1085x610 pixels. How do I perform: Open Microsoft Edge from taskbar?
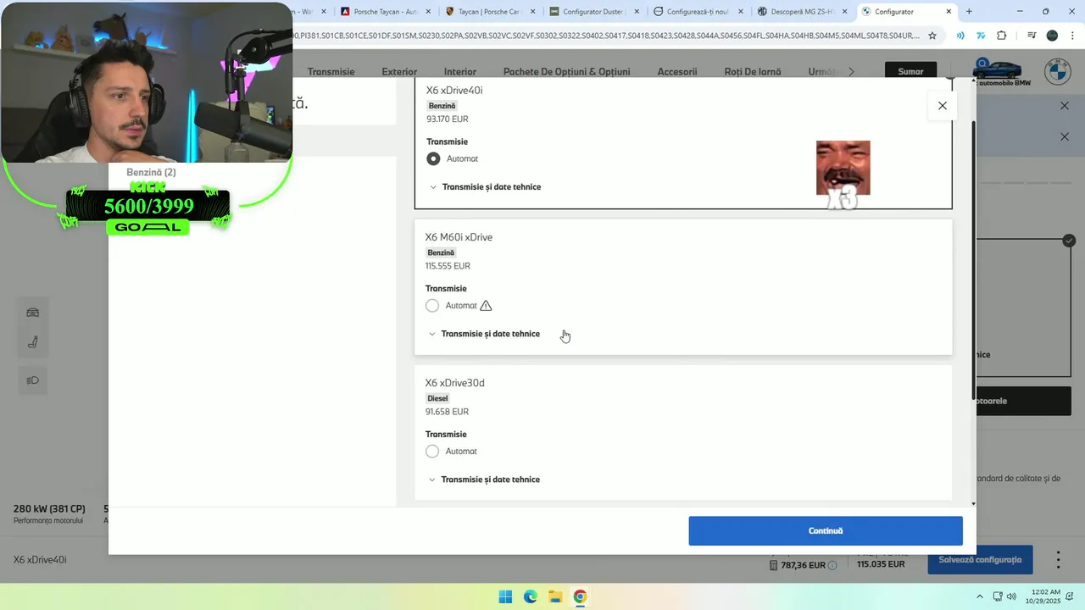[531, 596]
